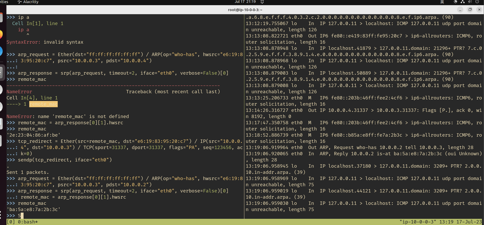
Task: Click the text cursor after >>> S
Action: (x=22, y=216)
